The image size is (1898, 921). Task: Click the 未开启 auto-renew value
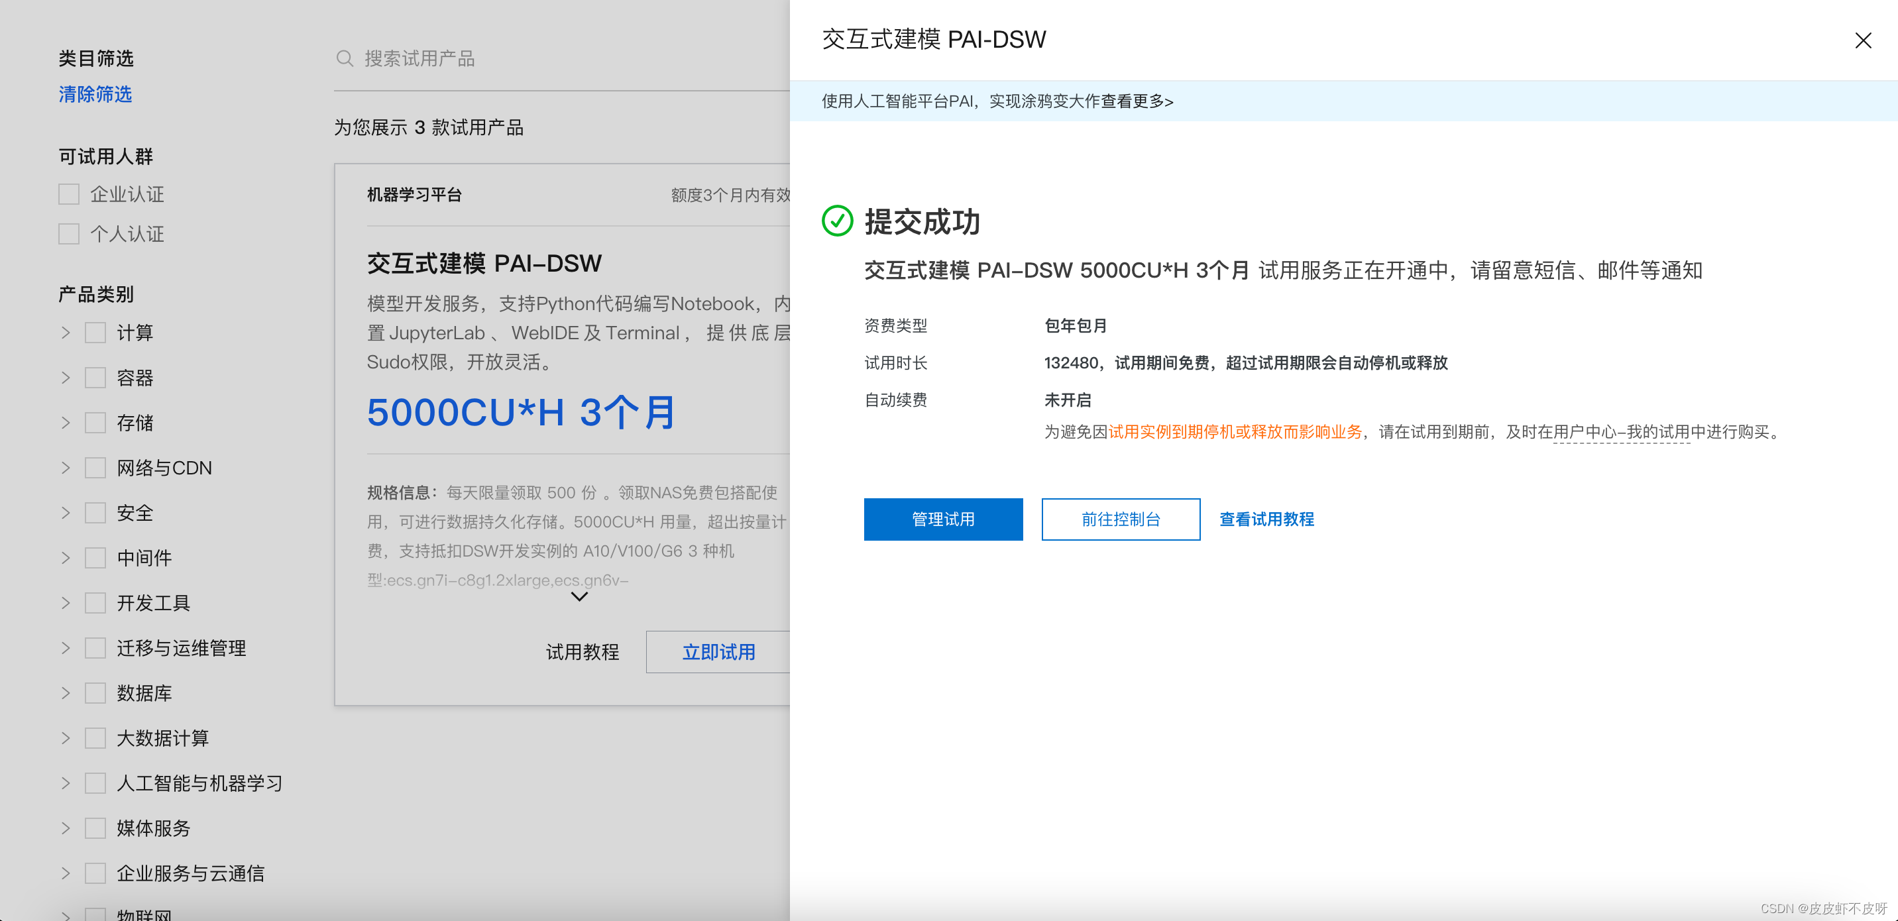click(x=1068, y=400)
